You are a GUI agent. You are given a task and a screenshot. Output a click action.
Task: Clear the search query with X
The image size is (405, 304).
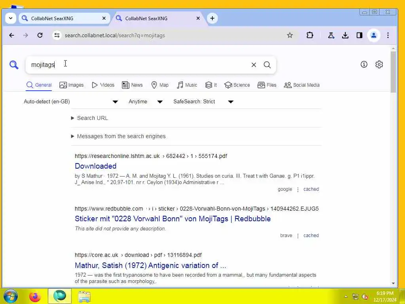coord(254,65)
